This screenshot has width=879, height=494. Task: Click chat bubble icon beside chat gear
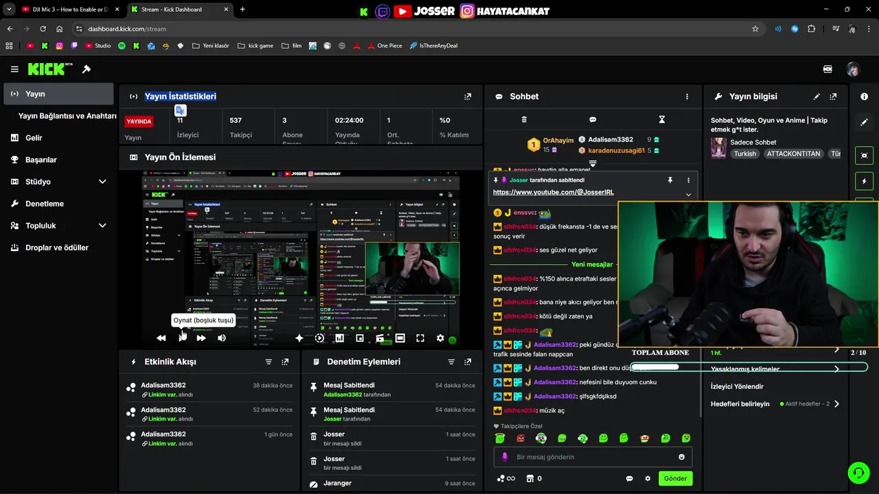(x=629, y=479)
